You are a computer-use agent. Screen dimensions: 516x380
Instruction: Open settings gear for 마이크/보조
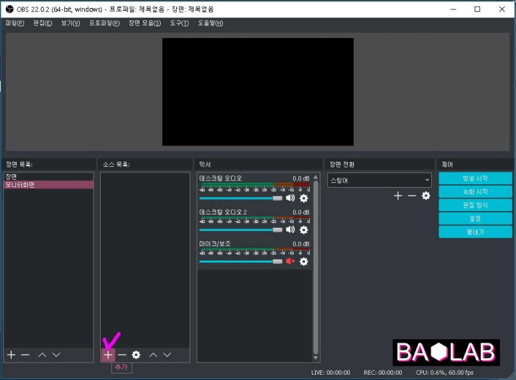pyautogui.click(x=304, y=261)
